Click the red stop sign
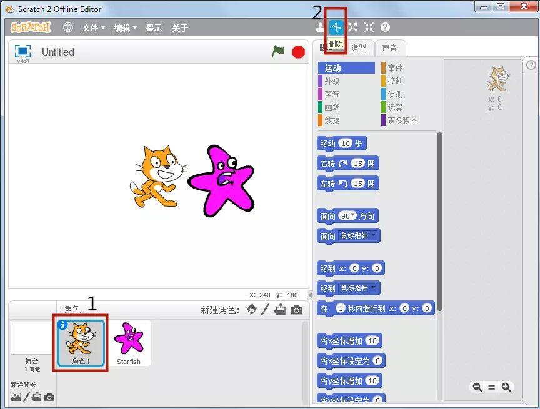This screenshot has height=409, width=540. pos(298,52)
